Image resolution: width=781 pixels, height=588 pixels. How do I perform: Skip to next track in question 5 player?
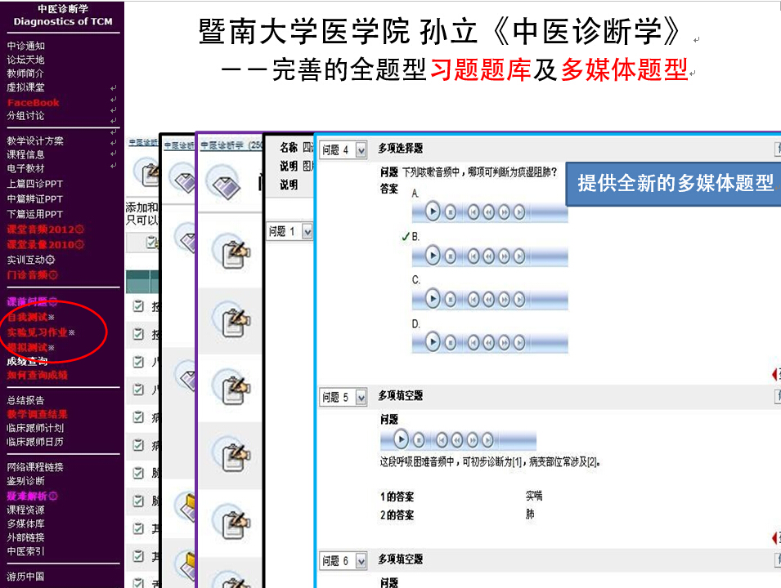point(487,439)
